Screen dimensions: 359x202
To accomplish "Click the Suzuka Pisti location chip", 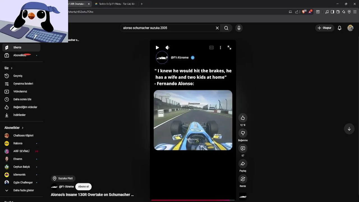I will 63,178.
